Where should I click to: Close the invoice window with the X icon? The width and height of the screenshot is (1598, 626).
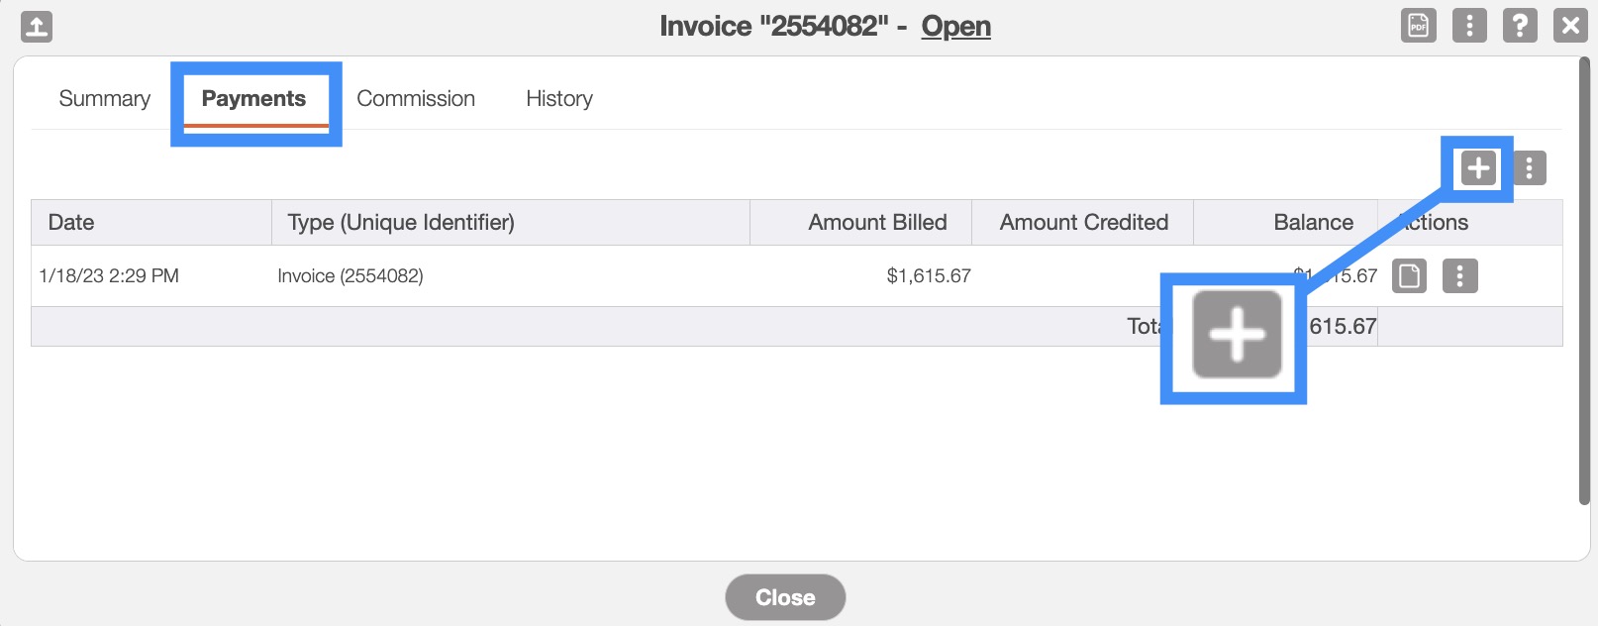pos(1570,26)
